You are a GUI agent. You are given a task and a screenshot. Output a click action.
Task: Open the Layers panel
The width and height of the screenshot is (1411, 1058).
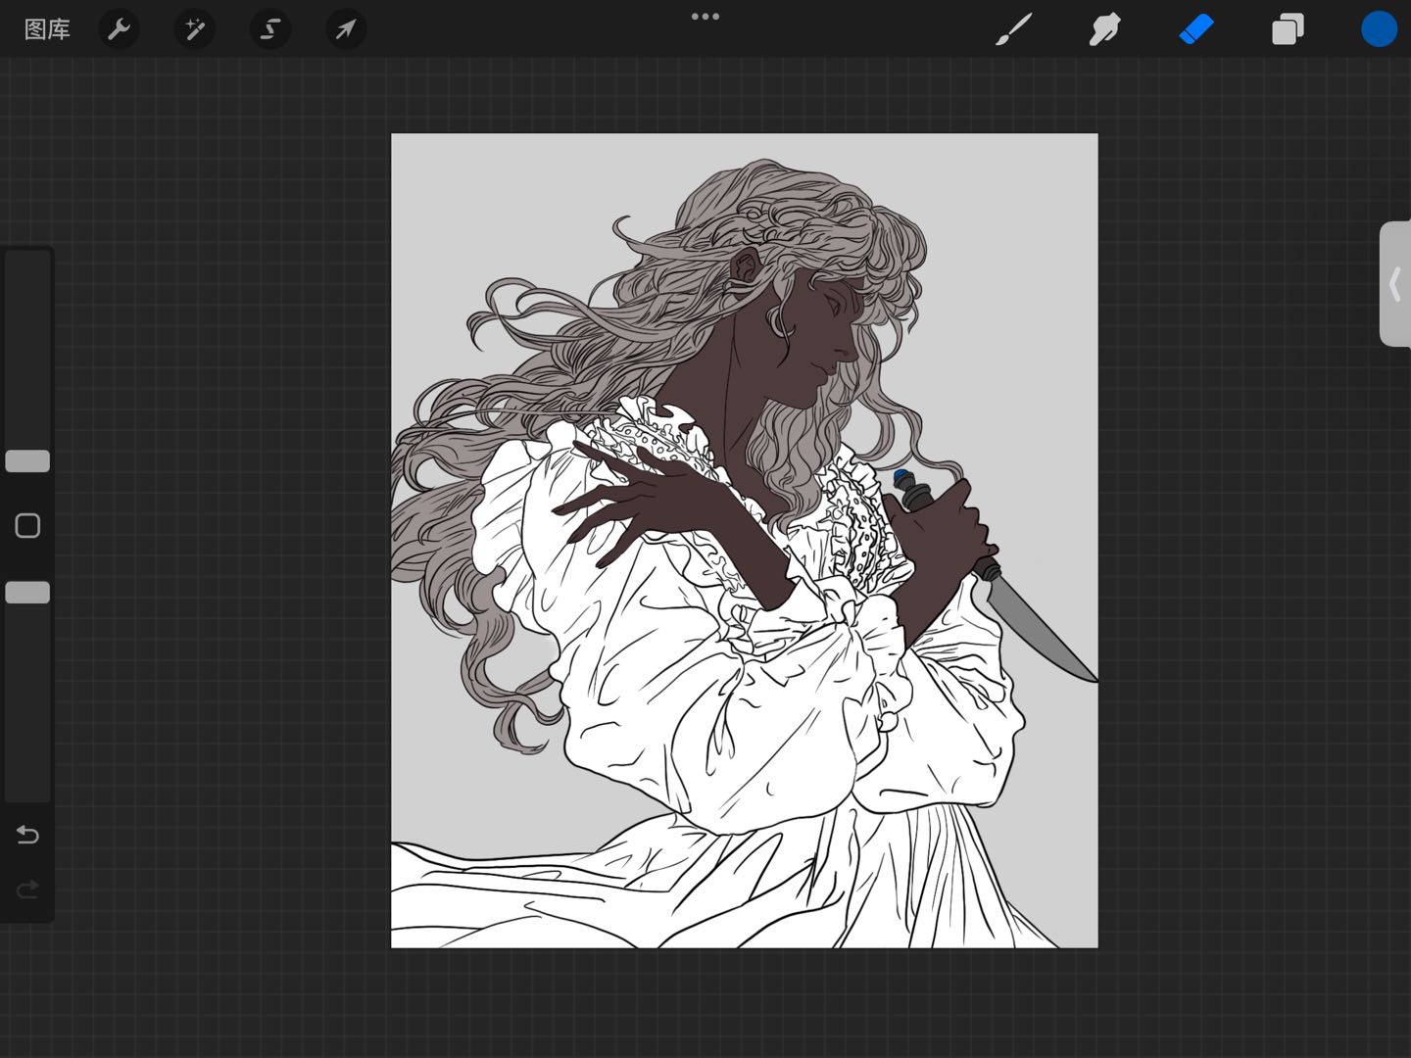click(x=1288, y=29)
